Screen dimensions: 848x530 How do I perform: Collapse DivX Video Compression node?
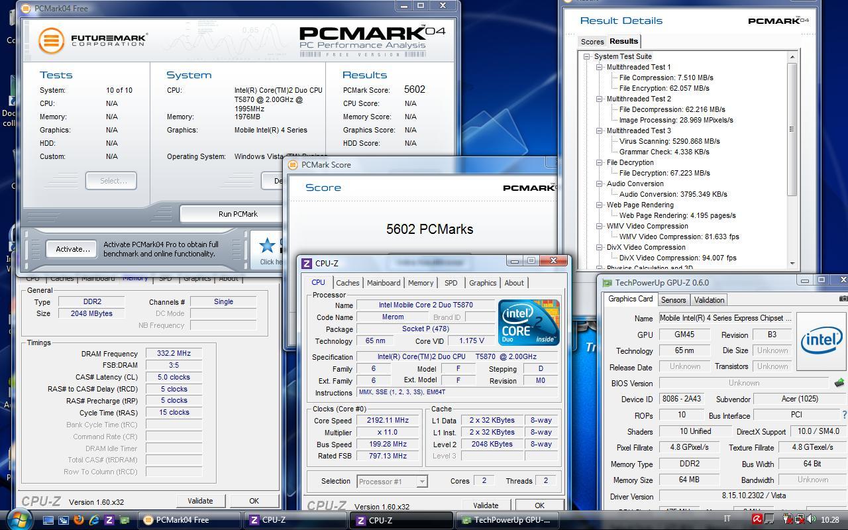click(599, 247)
